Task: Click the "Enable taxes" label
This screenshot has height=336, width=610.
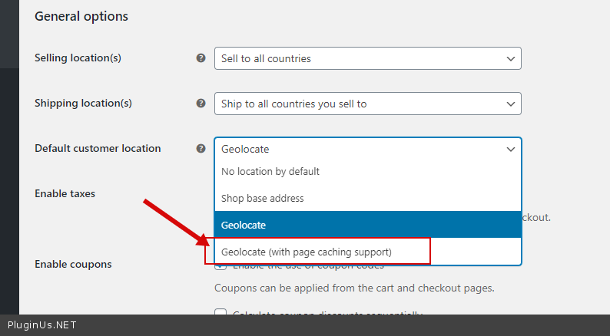Action: click(x=65, y=194)
